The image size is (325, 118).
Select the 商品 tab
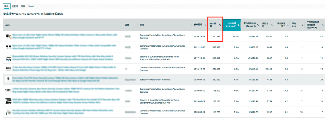(x=6, y=6)
